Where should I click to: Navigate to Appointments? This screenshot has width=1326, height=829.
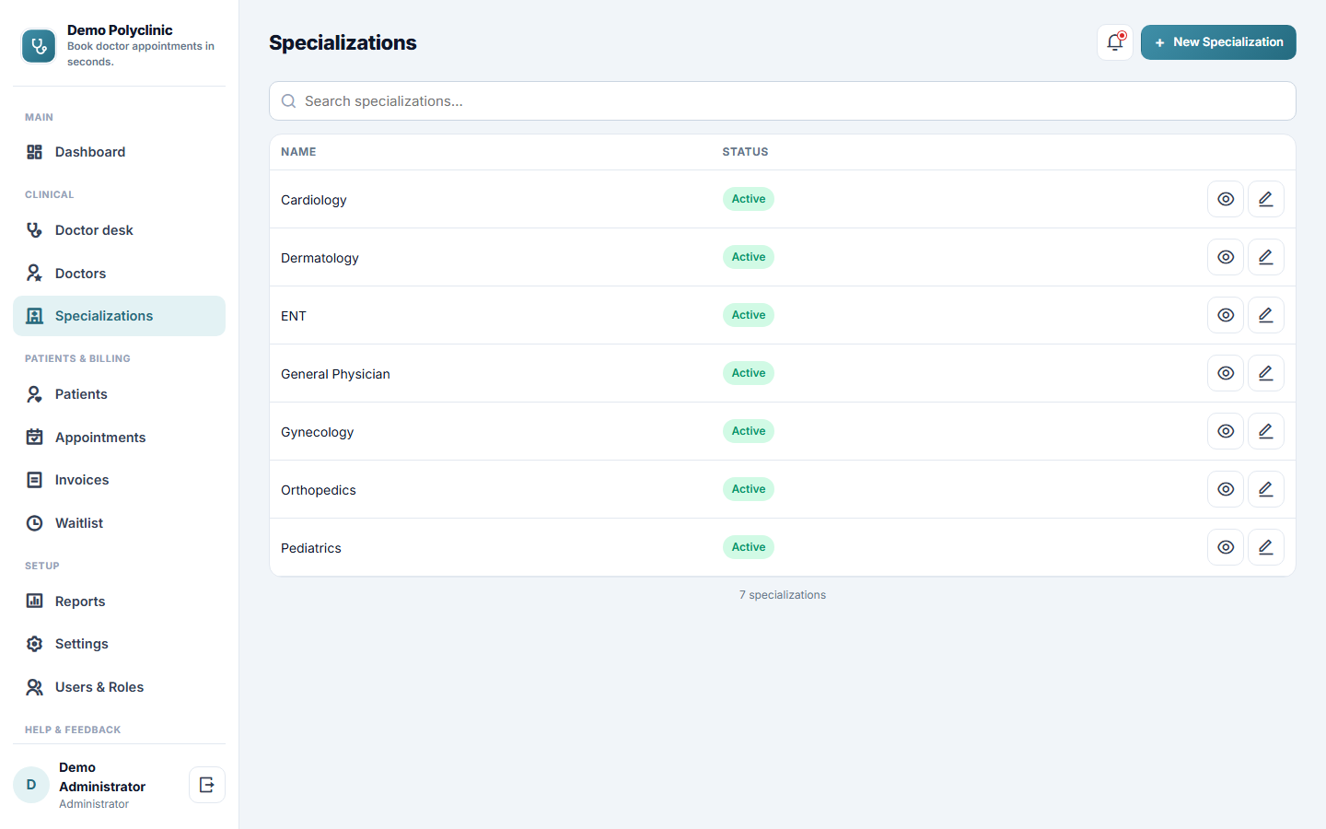point(119,438)
